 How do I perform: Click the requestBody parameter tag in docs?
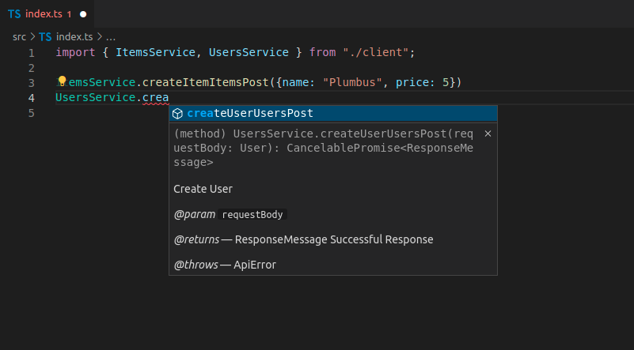pyautogui.click(x=253, y=214)
